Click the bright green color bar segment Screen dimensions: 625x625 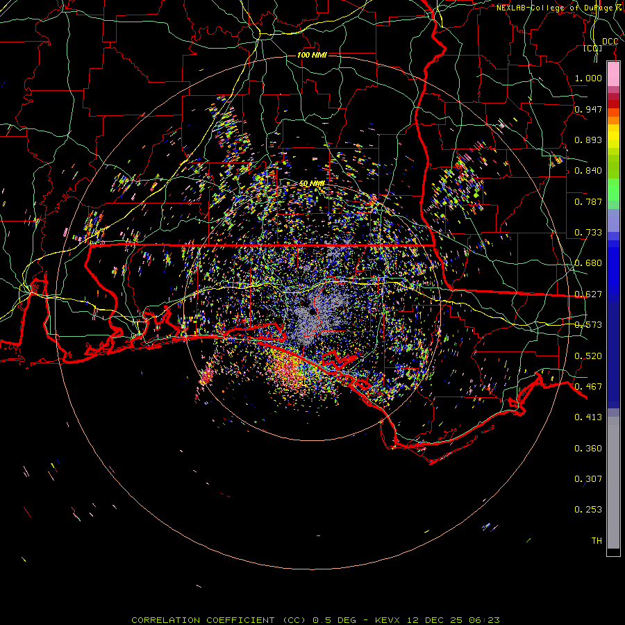pyautogui.click(x=613, y=190)
